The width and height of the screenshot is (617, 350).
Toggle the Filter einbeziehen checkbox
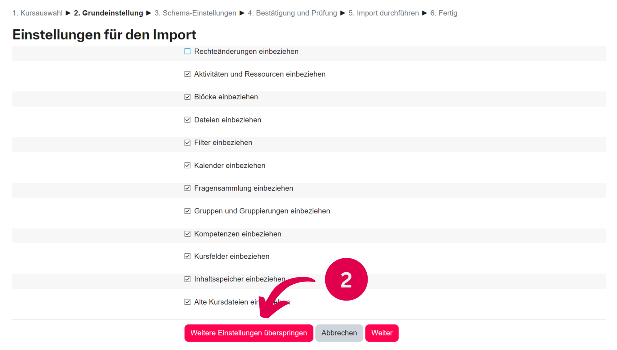187,142
